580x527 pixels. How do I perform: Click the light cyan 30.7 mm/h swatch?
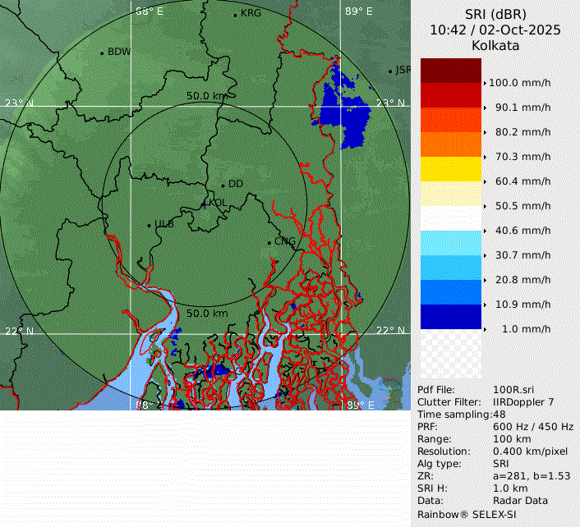coord(450,243)
